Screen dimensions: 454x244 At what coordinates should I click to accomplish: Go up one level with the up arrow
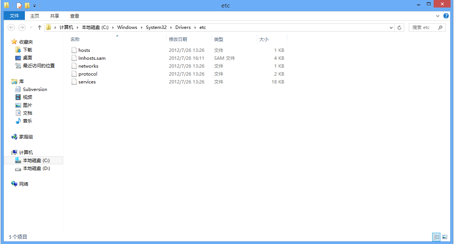coord(39,27)
